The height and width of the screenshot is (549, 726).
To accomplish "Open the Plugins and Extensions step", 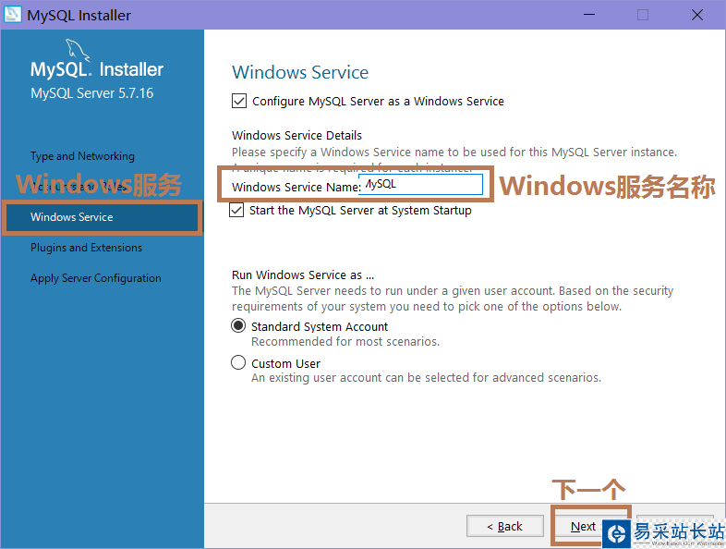I will click(x=86, y=248).
